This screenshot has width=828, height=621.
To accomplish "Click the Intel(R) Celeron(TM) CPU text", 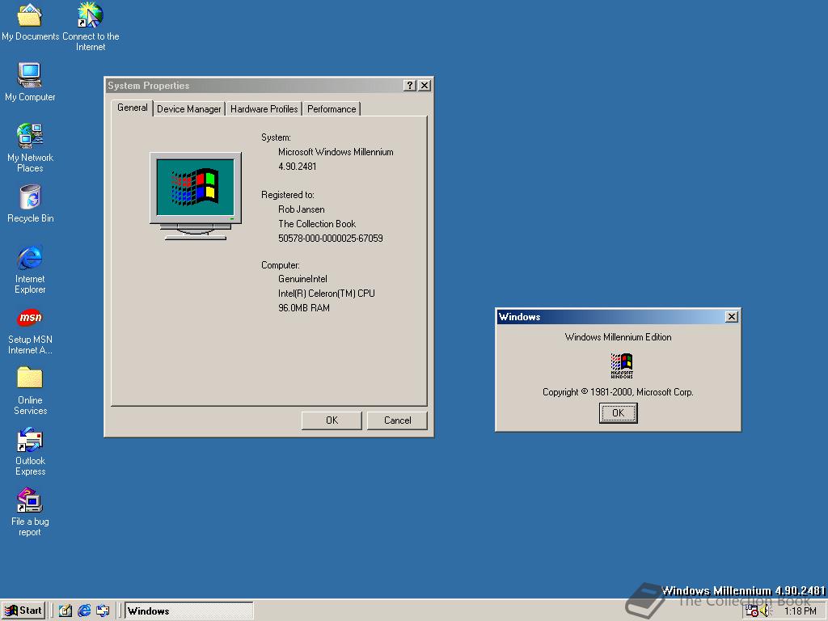I will point(327,293).
